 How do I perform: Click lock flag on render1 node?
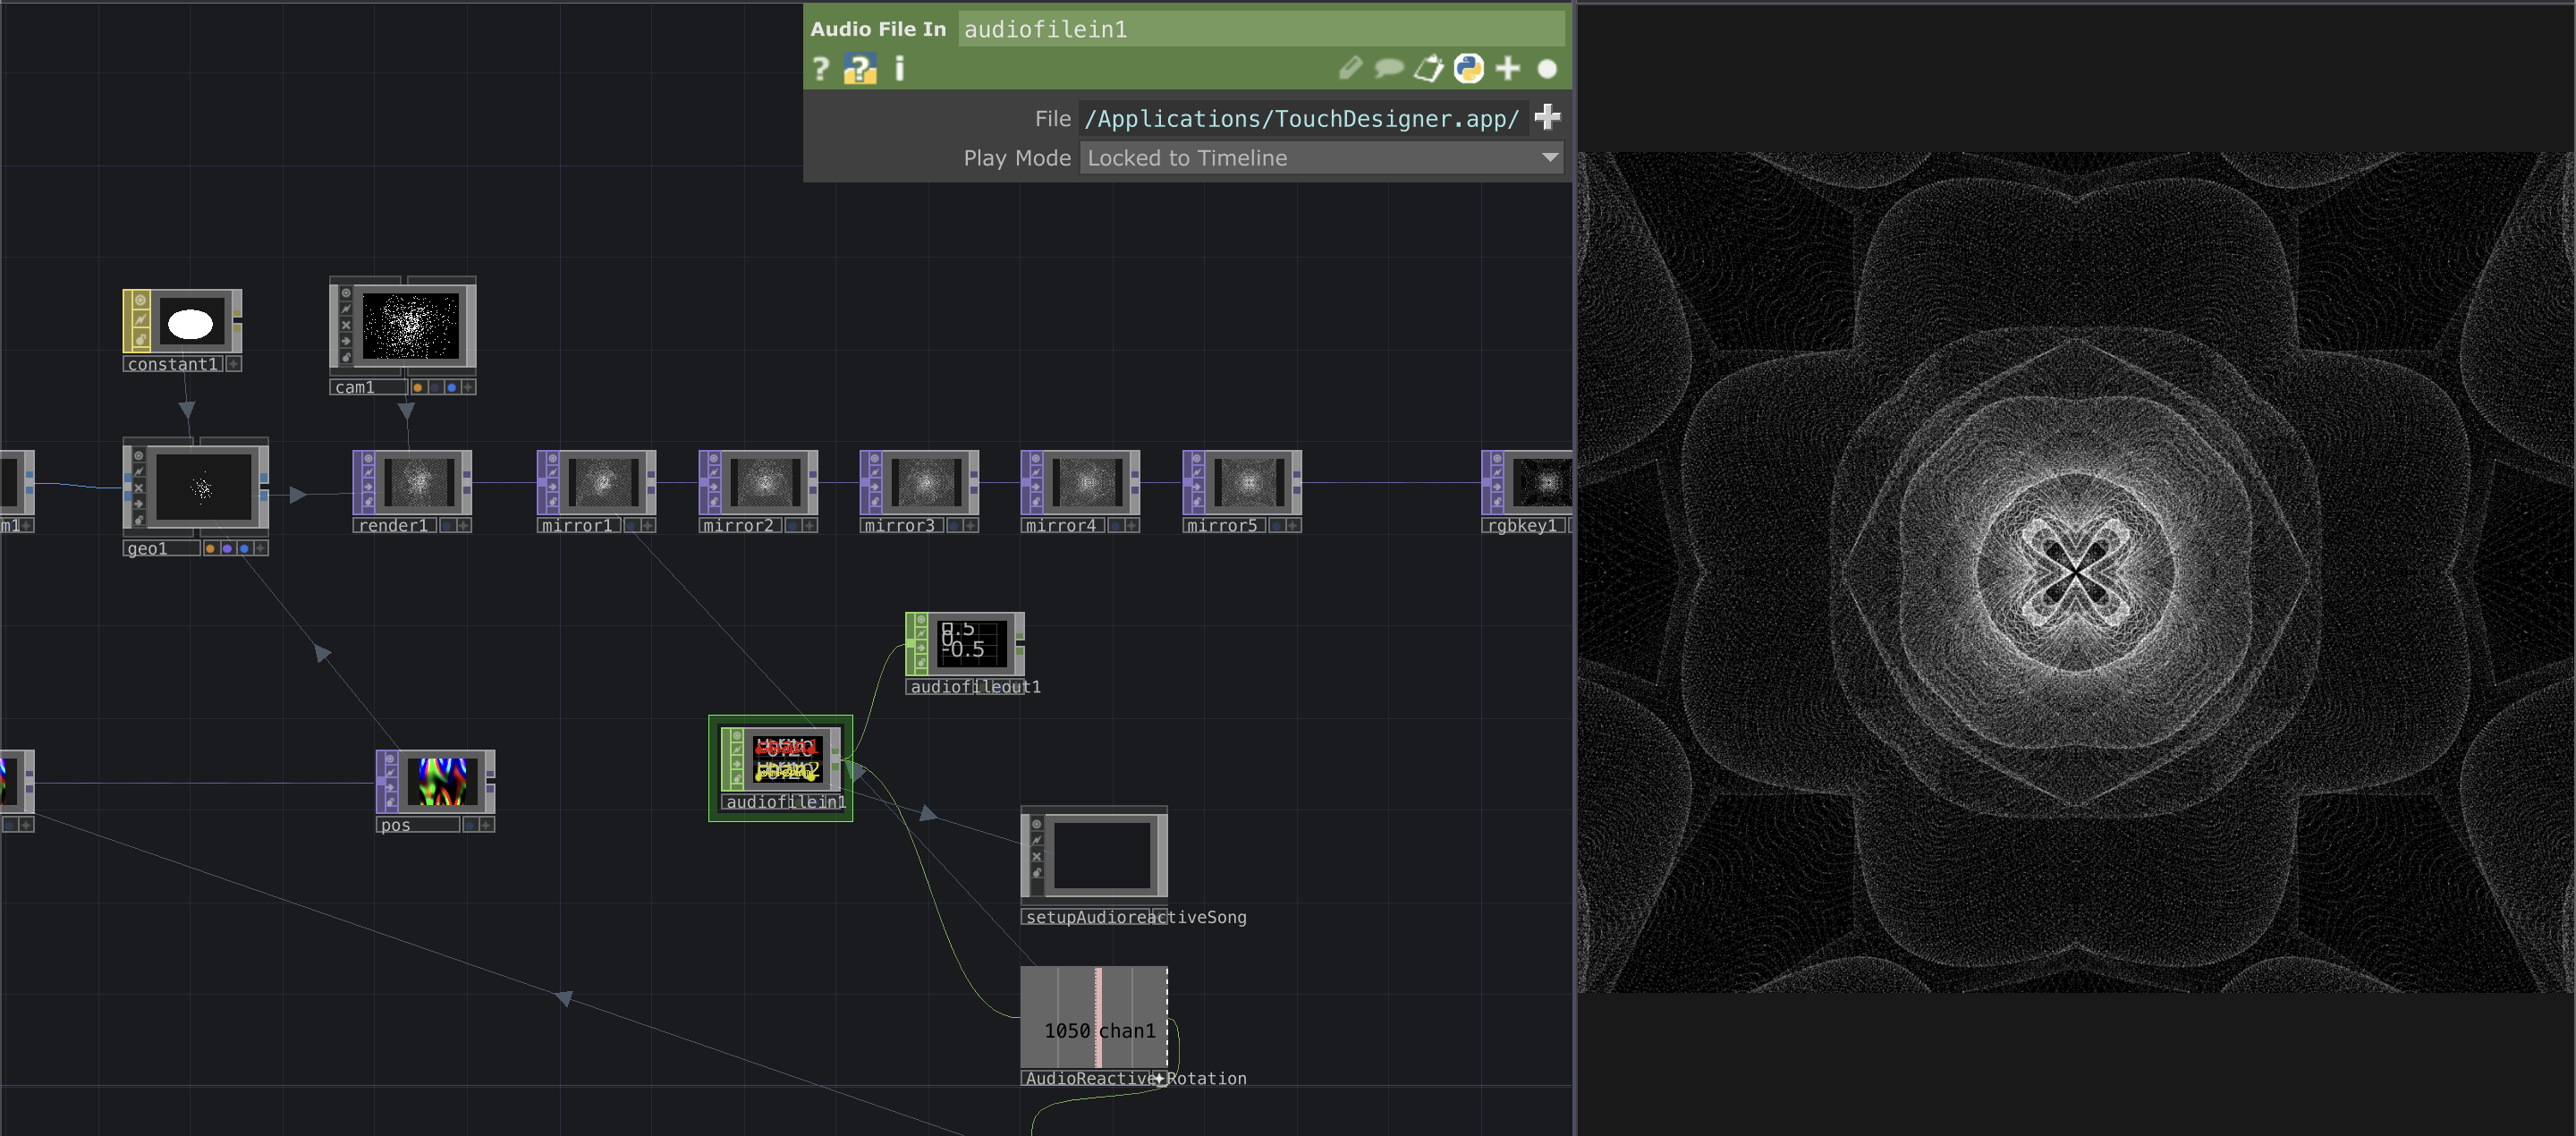[x=368, y=502]
